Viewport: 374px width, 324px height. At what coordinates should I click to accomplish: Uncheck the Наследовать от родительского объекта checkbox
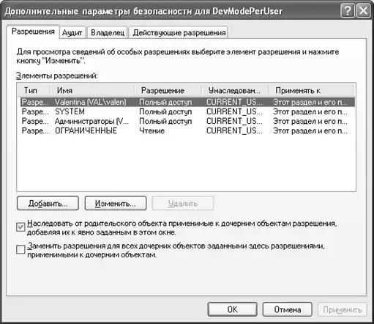(x=20, y=227)
